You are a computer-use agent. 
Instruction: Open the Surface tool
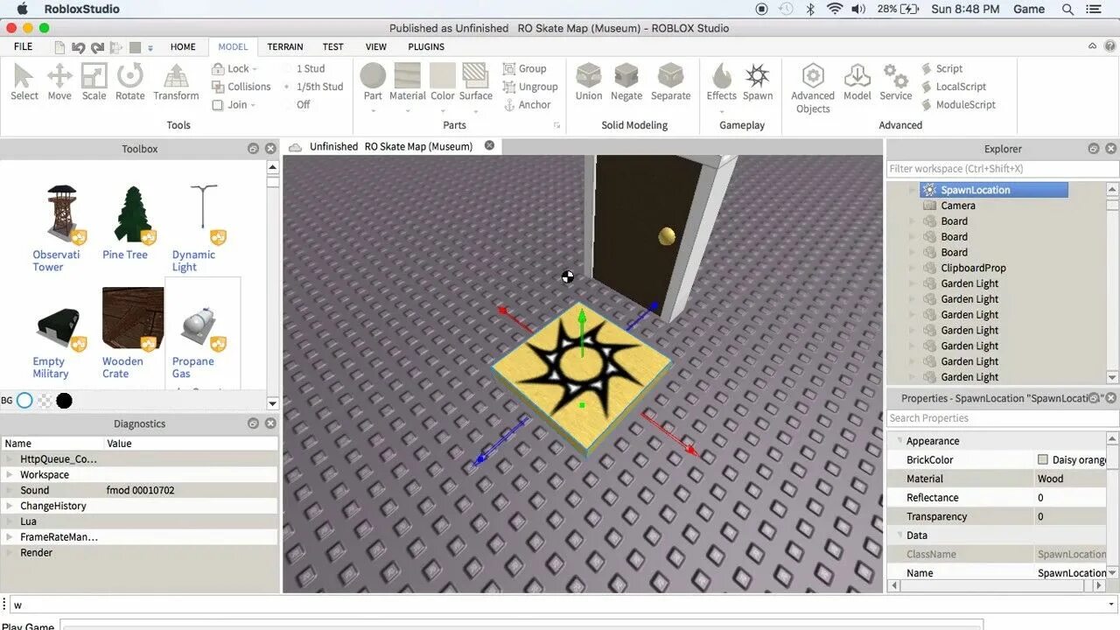476,82
